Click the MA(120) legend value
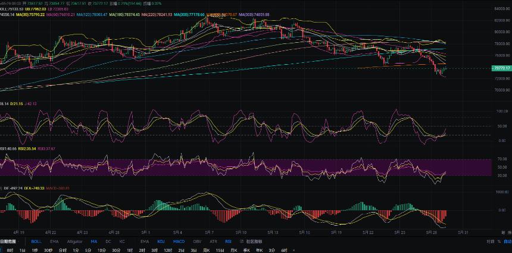 pyautogui.click(x=92, y=15)
